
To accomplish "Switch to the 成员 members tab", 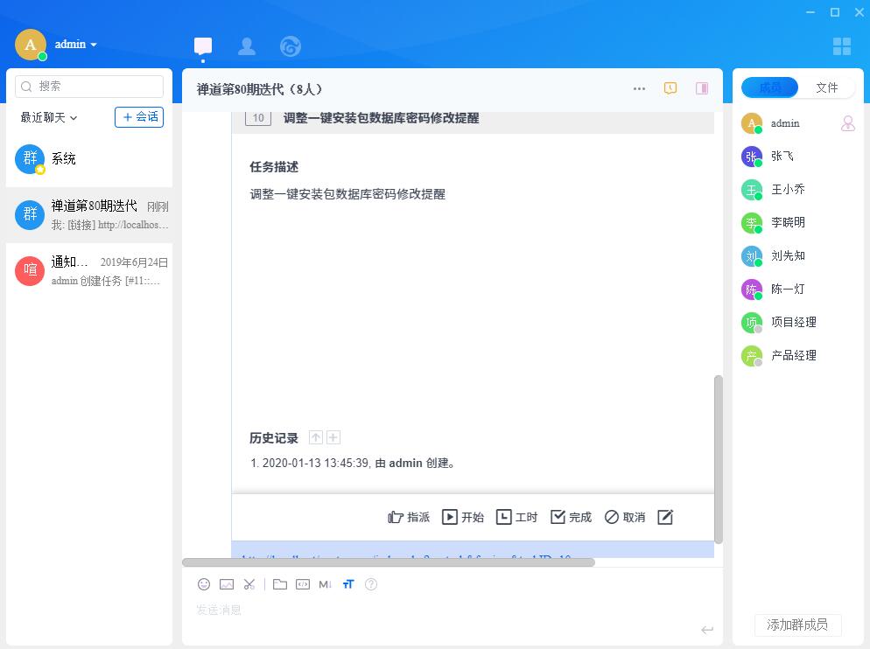I will click(x=769, y=87).
